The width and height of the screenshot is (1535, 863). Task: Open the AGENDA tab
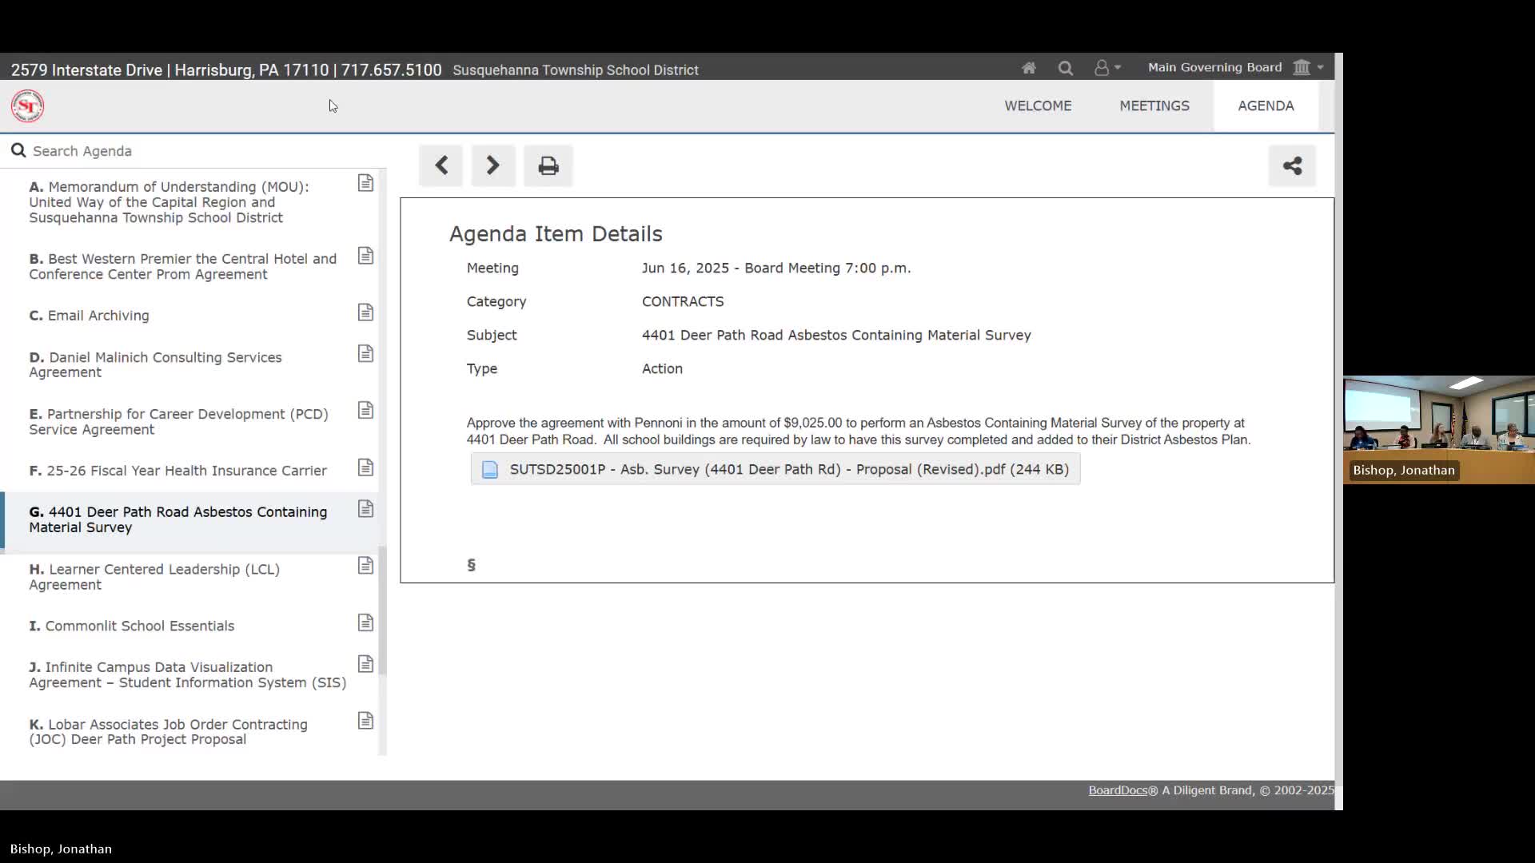coord(1265,105)
